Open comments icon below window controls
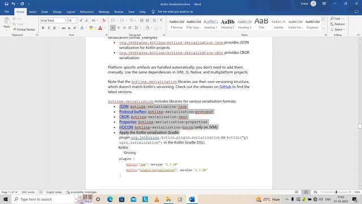The height and width of the screenshot is (204, 362). click(x=356, y=11)
